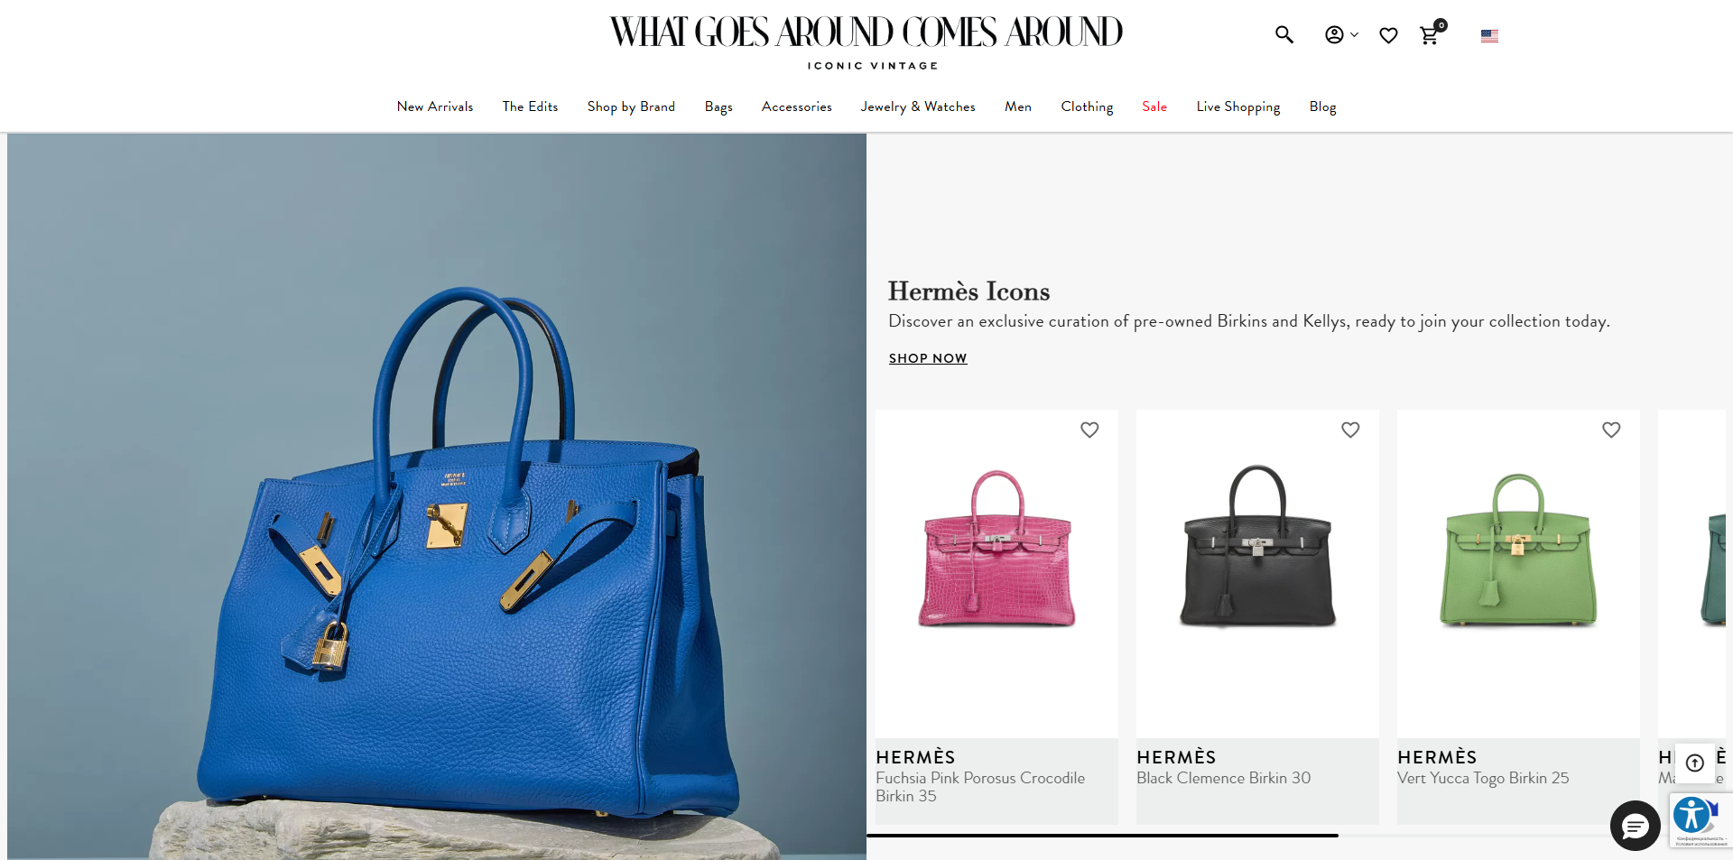Open the wishlist heart in header
Screen dimensions: 1733x860
tap(1388, 35)
